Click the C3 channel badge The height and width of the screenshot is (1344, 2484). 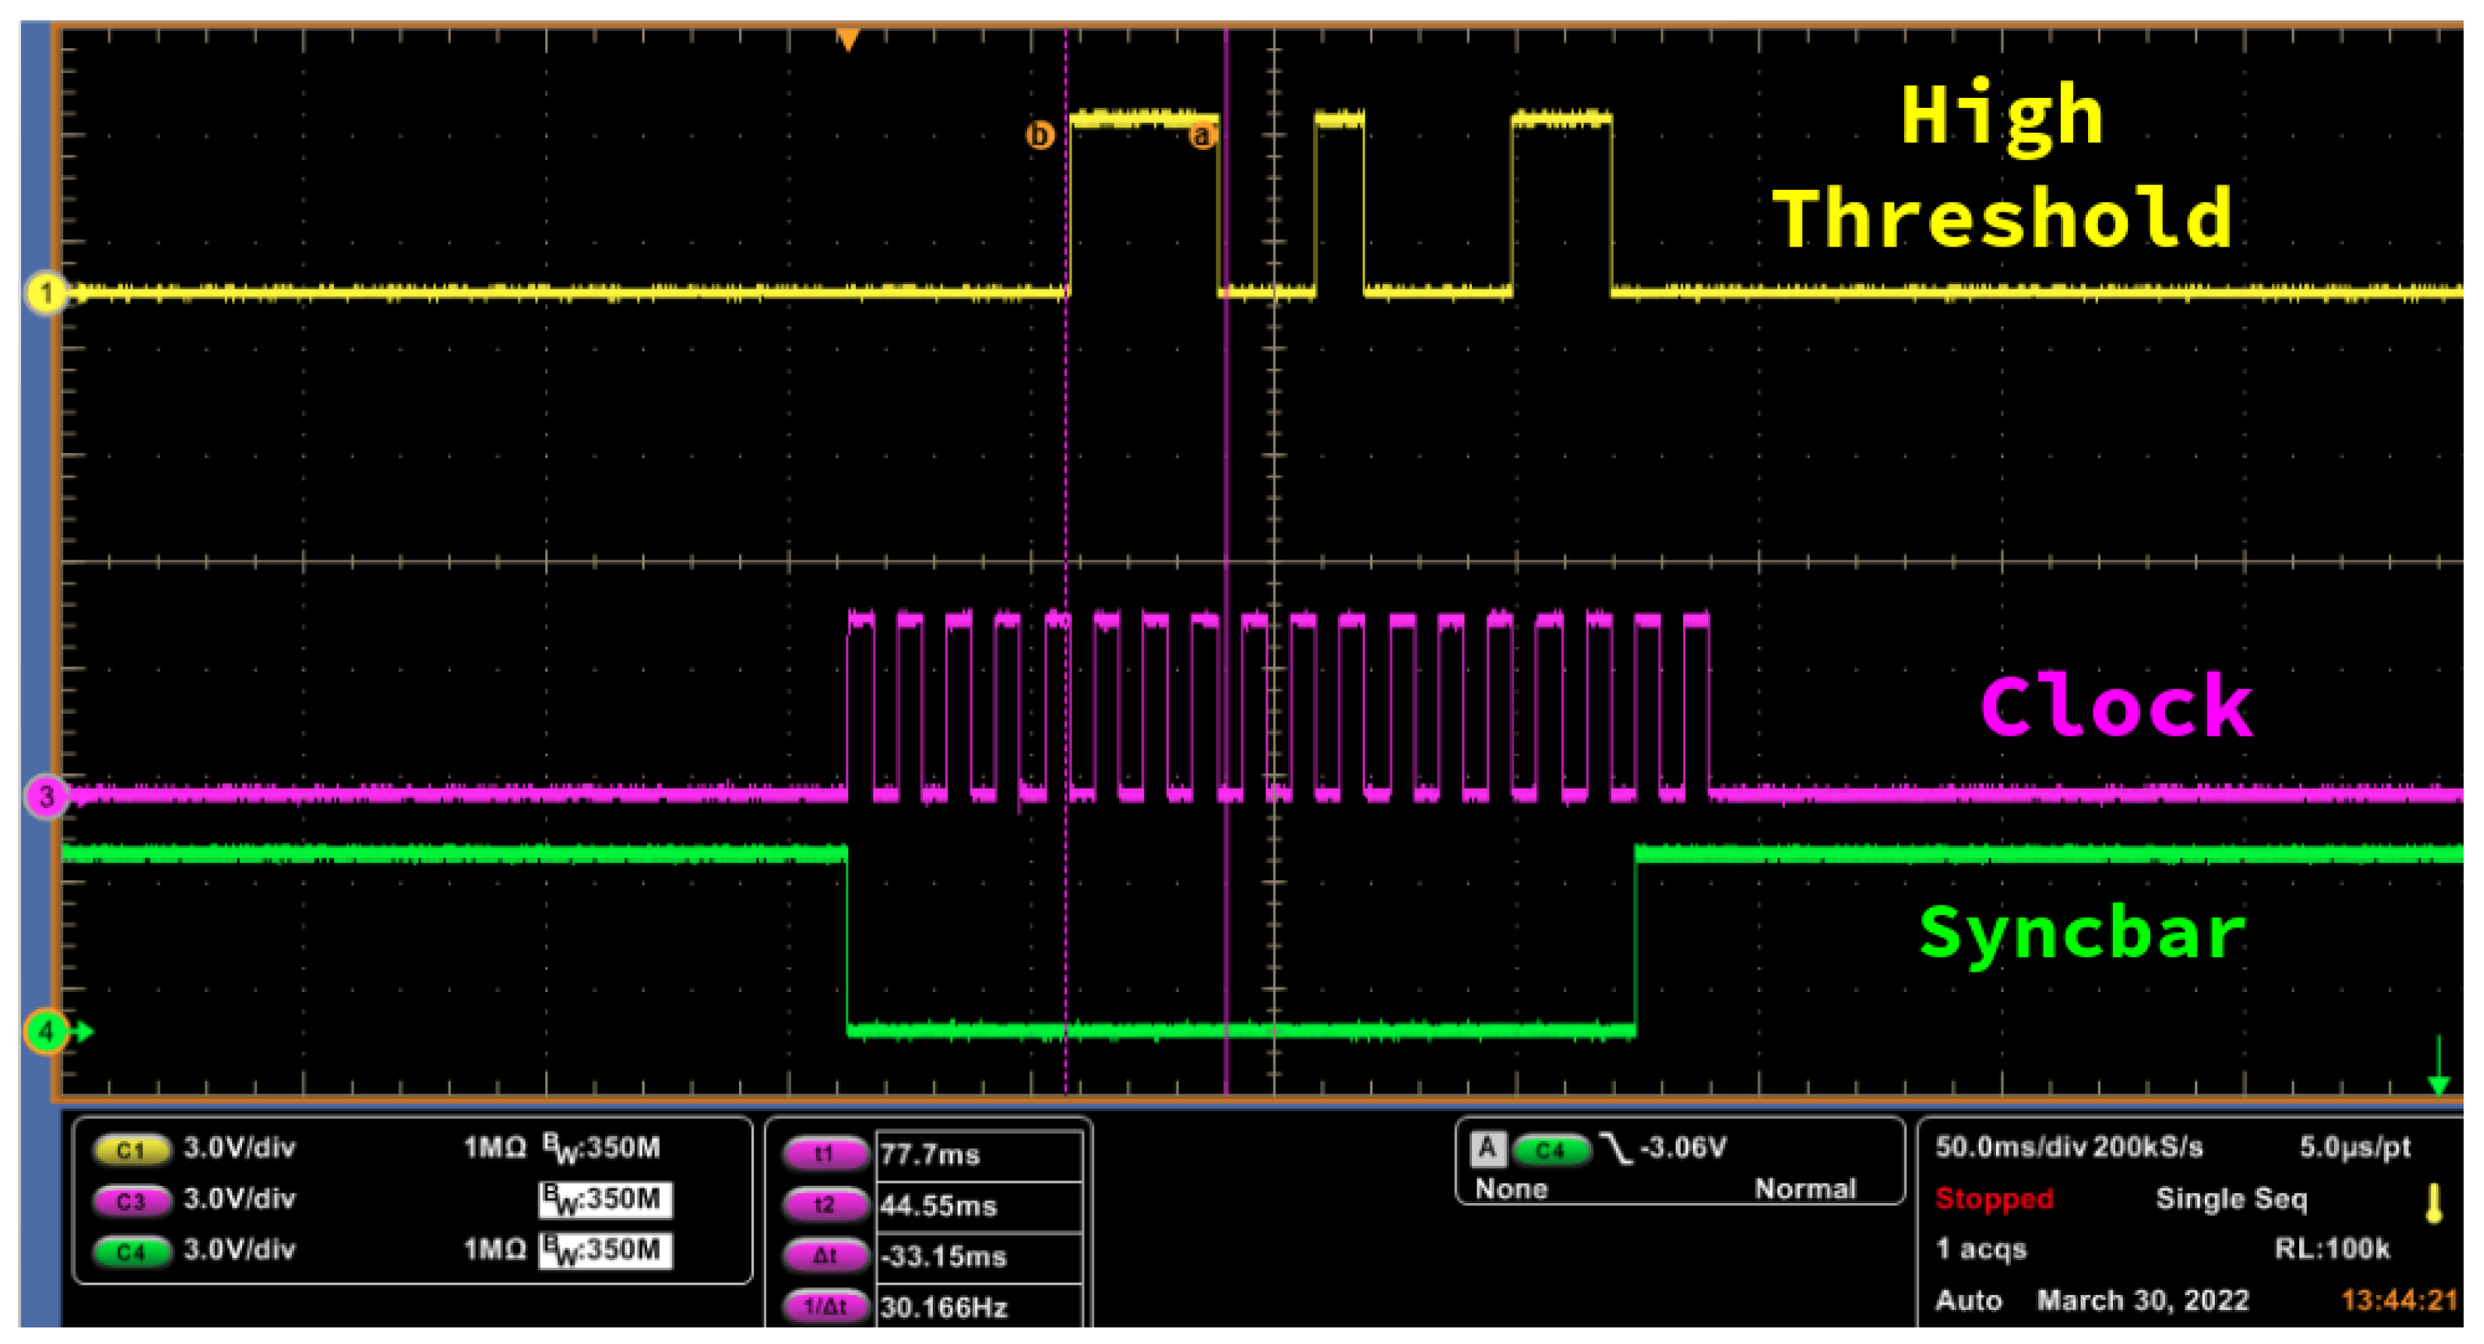[x=131, y=1202]
